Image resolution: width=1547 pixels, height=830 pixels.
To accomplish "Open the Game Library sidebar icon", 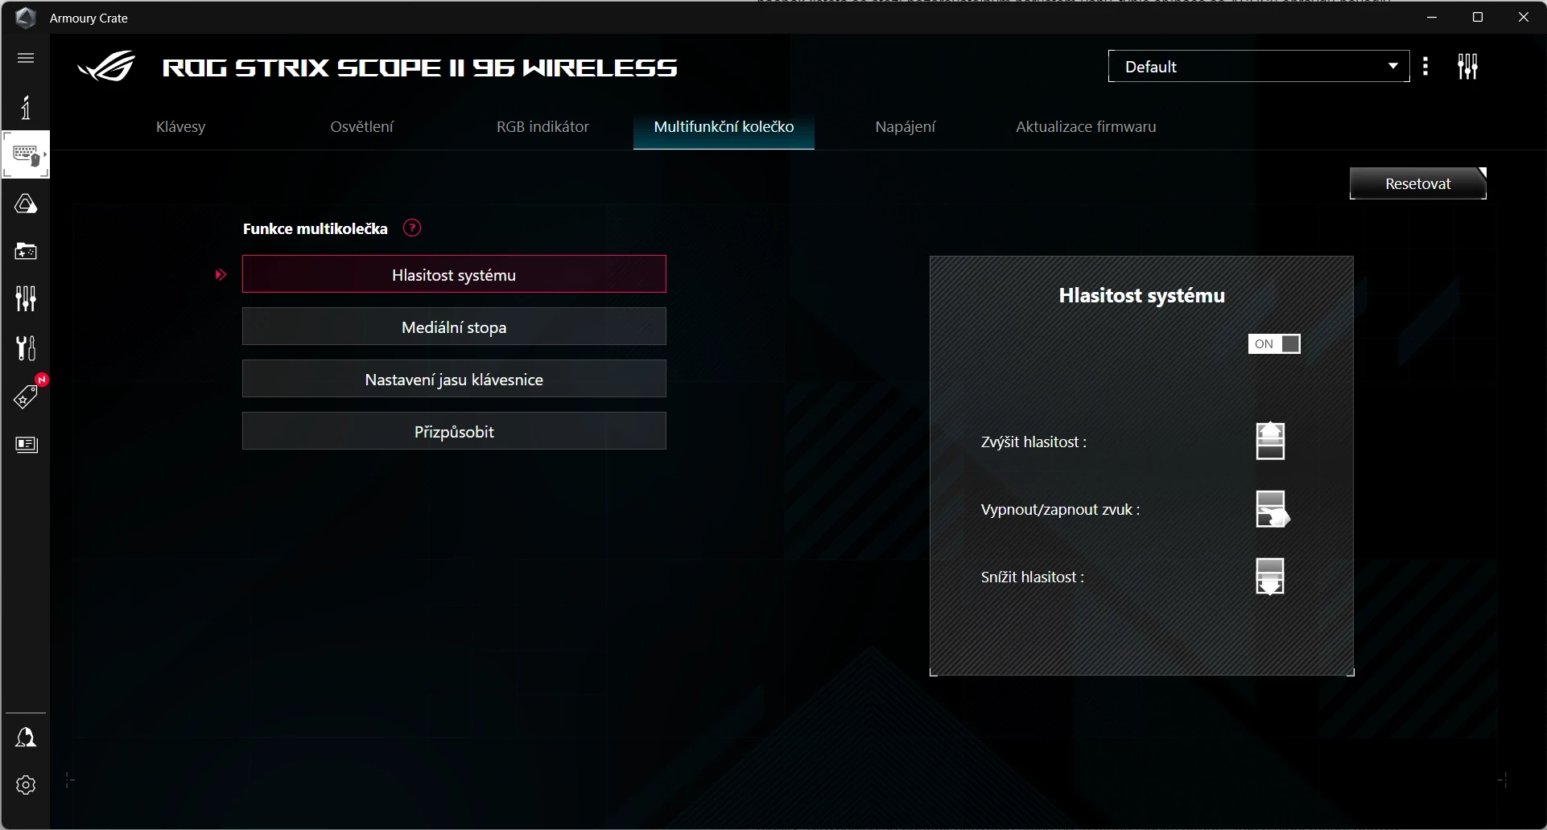I will coord(26,252).
